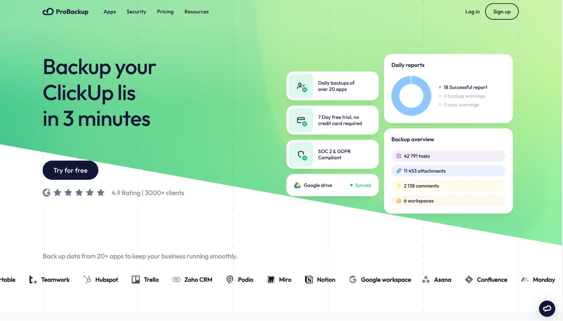Click the Monday logo icon
The width and height of the screenshot is (563, 321).
click(525, 279)
